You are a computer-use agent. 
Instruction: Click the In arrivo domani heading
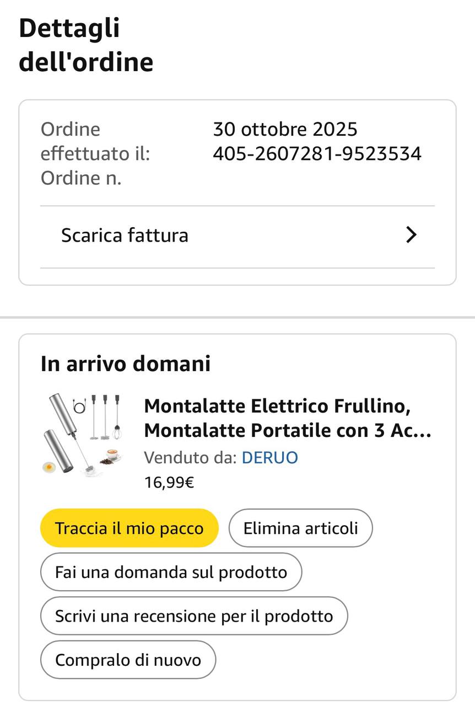point(126,364)
